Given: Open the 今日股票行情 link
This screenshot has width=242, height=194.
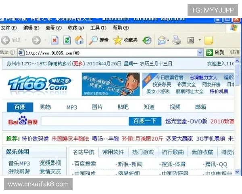Looking at the screenshot, I should pos(169,77).
